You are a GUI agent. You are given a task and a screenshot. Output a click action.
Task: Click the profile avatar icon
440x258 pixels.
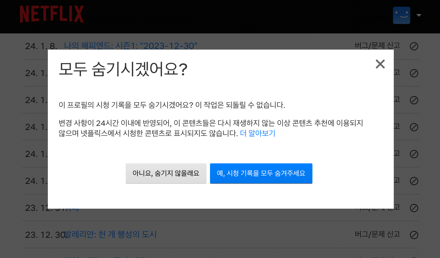(402, 15)
